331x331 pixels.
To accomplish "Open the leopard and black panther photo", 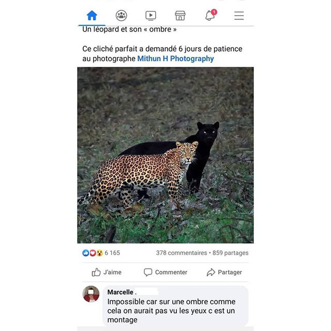I will (165, 155).
